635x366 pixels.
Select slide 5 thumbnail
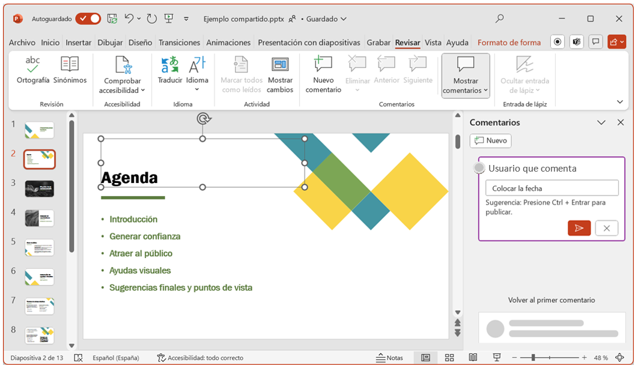(40, 247)
